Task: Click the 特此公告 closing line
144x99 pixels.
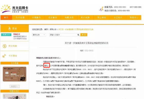Action: [50, 96]
